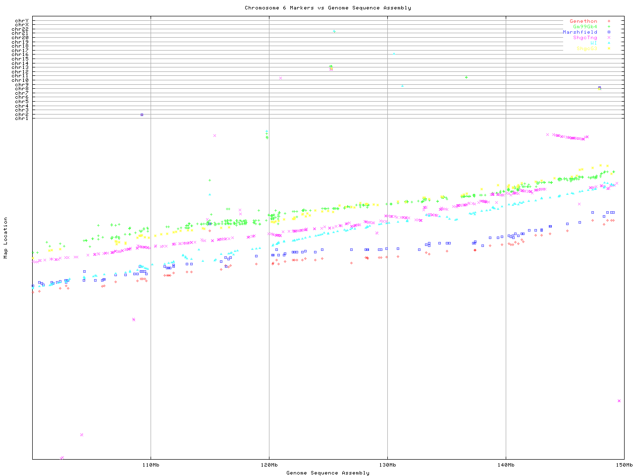The width and height of the screenshot is (634, 476).
Task: Click the 150Mb x-axis tick label
Action: (624, 465)
